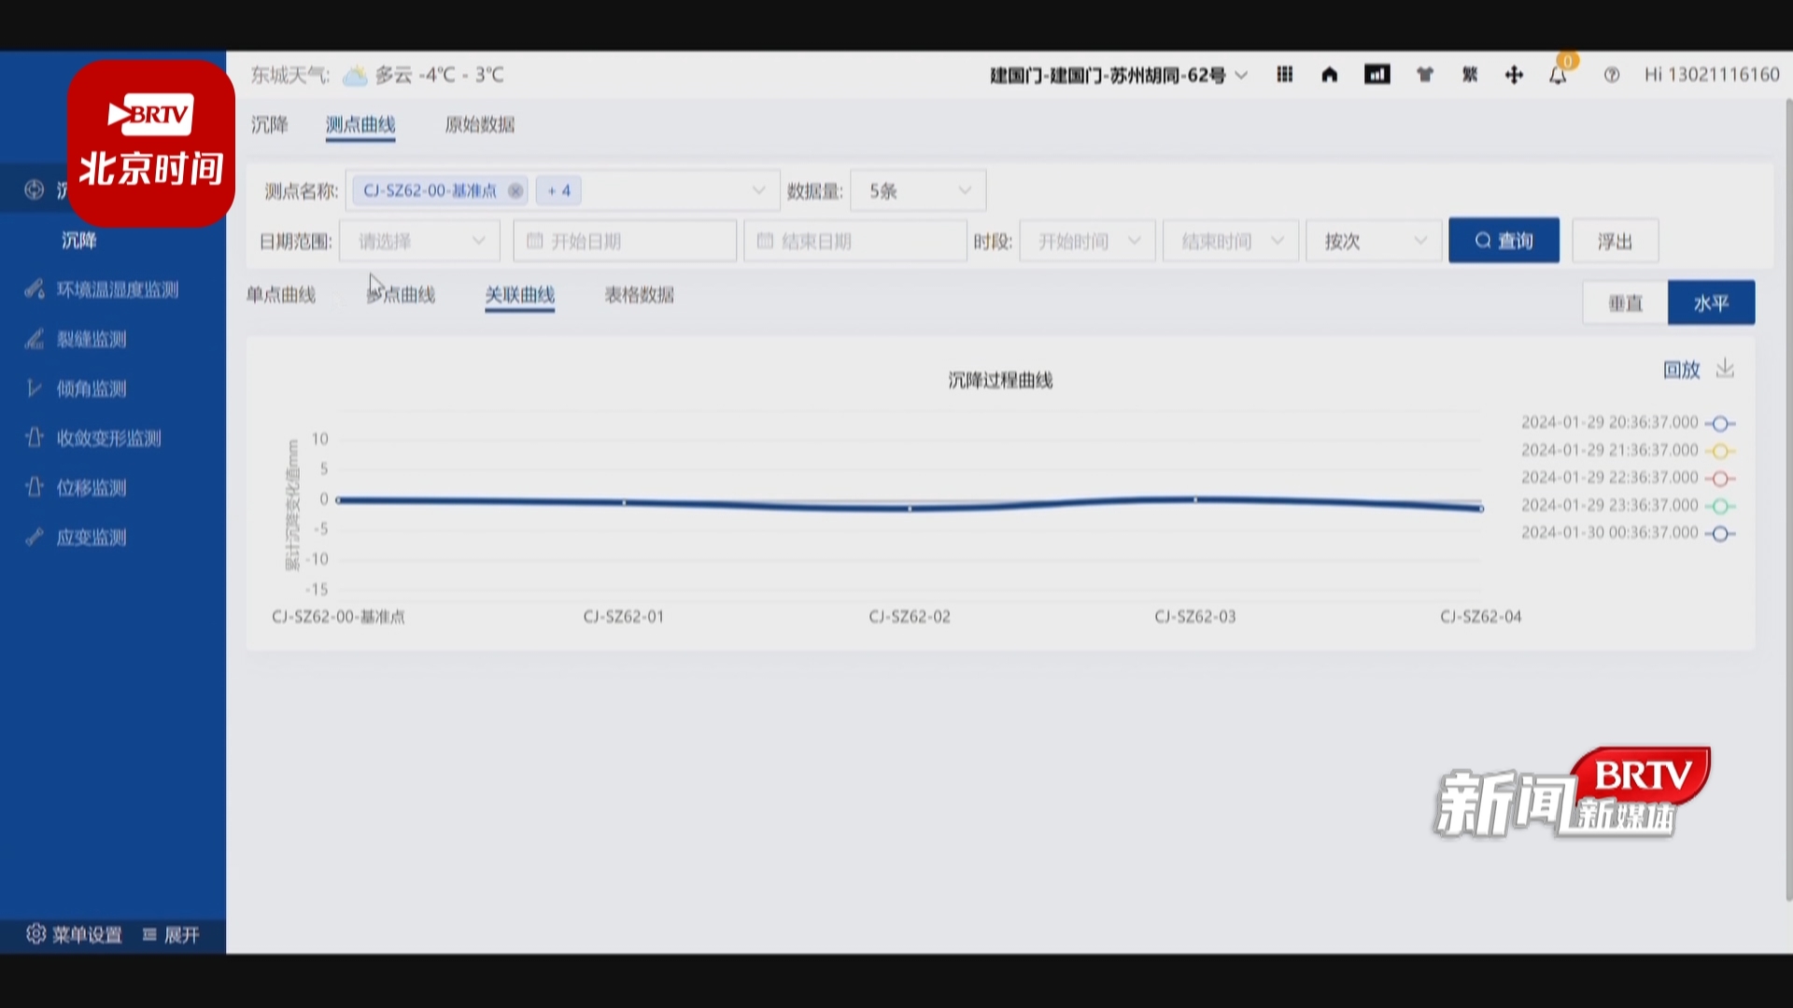Select the 沉降 submenu item
1793x1008 pixels.
pos(79,241)
